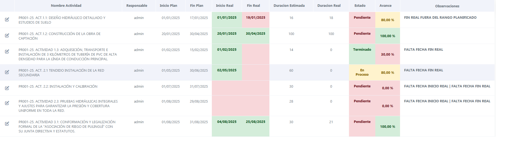This screenshot has height=159, width=507.
Task: Edit the Actividad 1.3 Adquisición row
Action: point(7,52)
